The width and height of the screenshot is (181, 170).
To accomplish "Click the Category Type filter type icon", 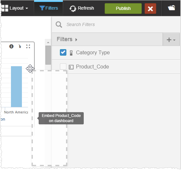I will tap(71, 53).
